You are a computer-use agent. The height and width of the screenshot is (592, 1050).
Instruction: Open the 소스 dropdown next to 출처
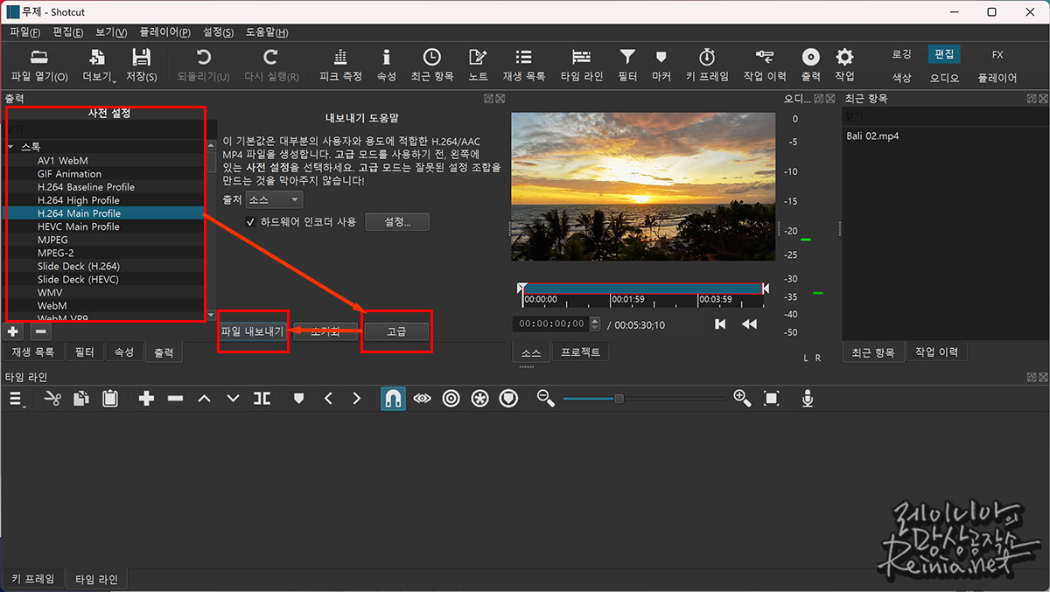[x=274, y=198]
